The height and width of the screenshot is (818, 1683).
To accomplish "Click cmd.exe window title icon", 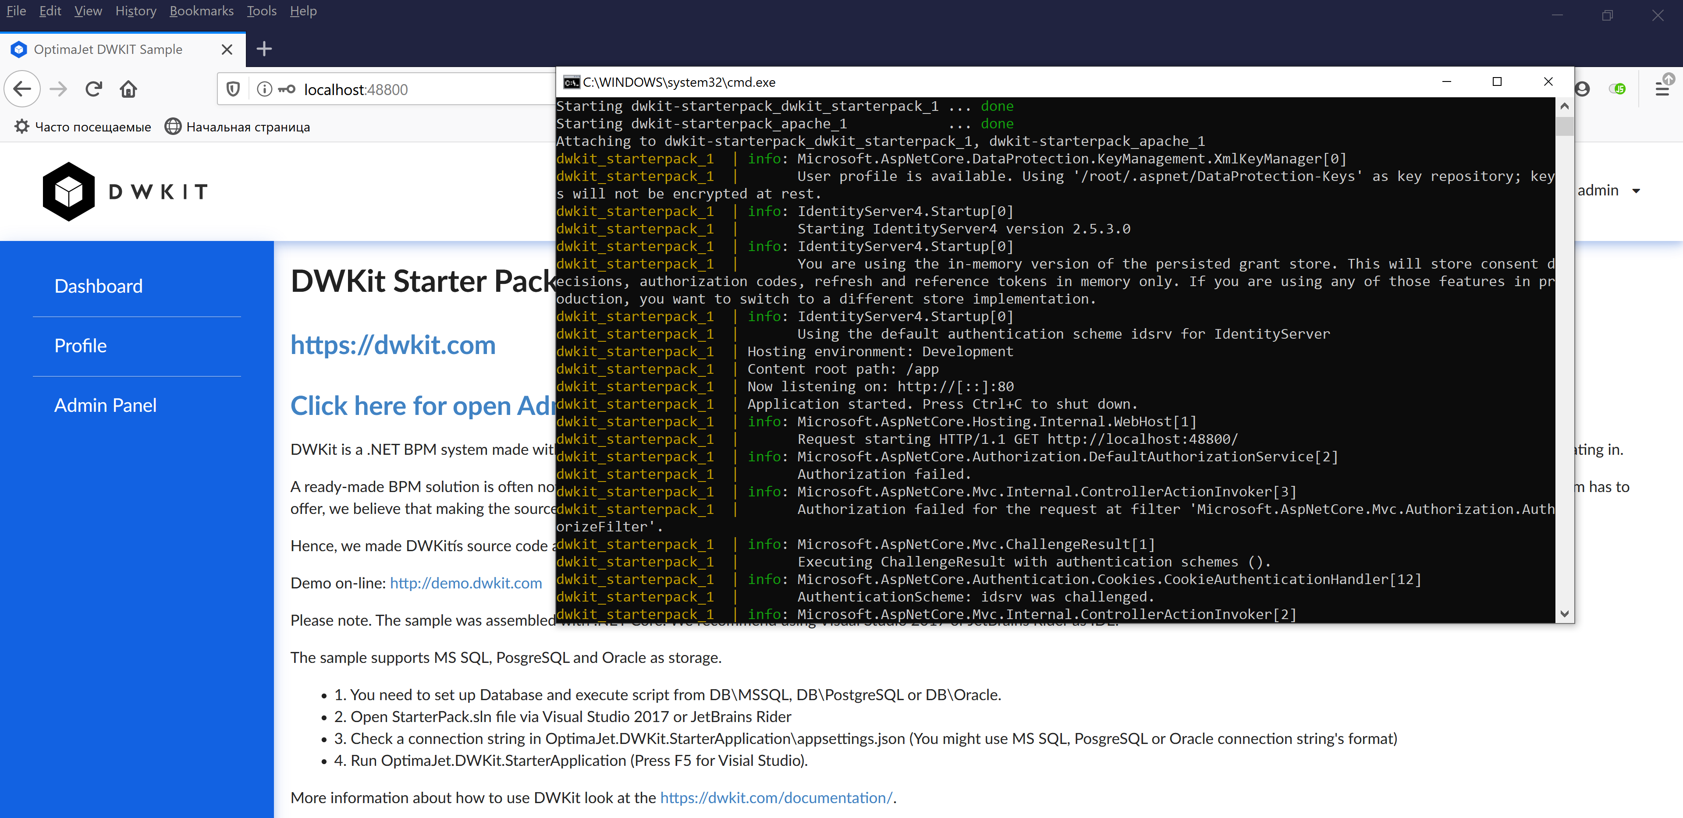I will (x=572, y=82).
